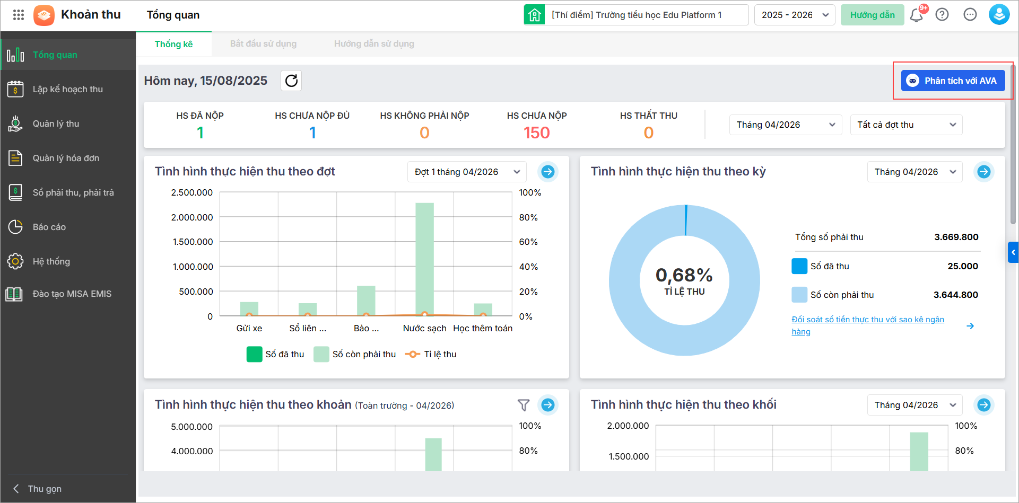Click the Số đã thu blue swatch in kỳ panel
Viewport: 1019px width, 503px height.
(x=799, y=266)
